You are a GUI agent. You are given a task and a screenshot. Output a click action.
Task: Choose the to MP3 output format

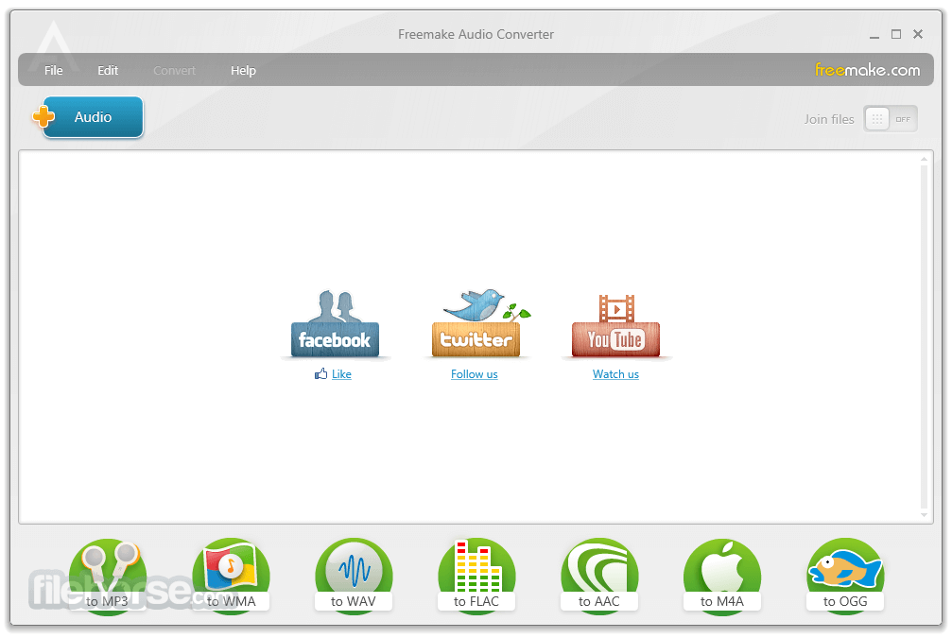pyautogui.click(x=108, y=577)
